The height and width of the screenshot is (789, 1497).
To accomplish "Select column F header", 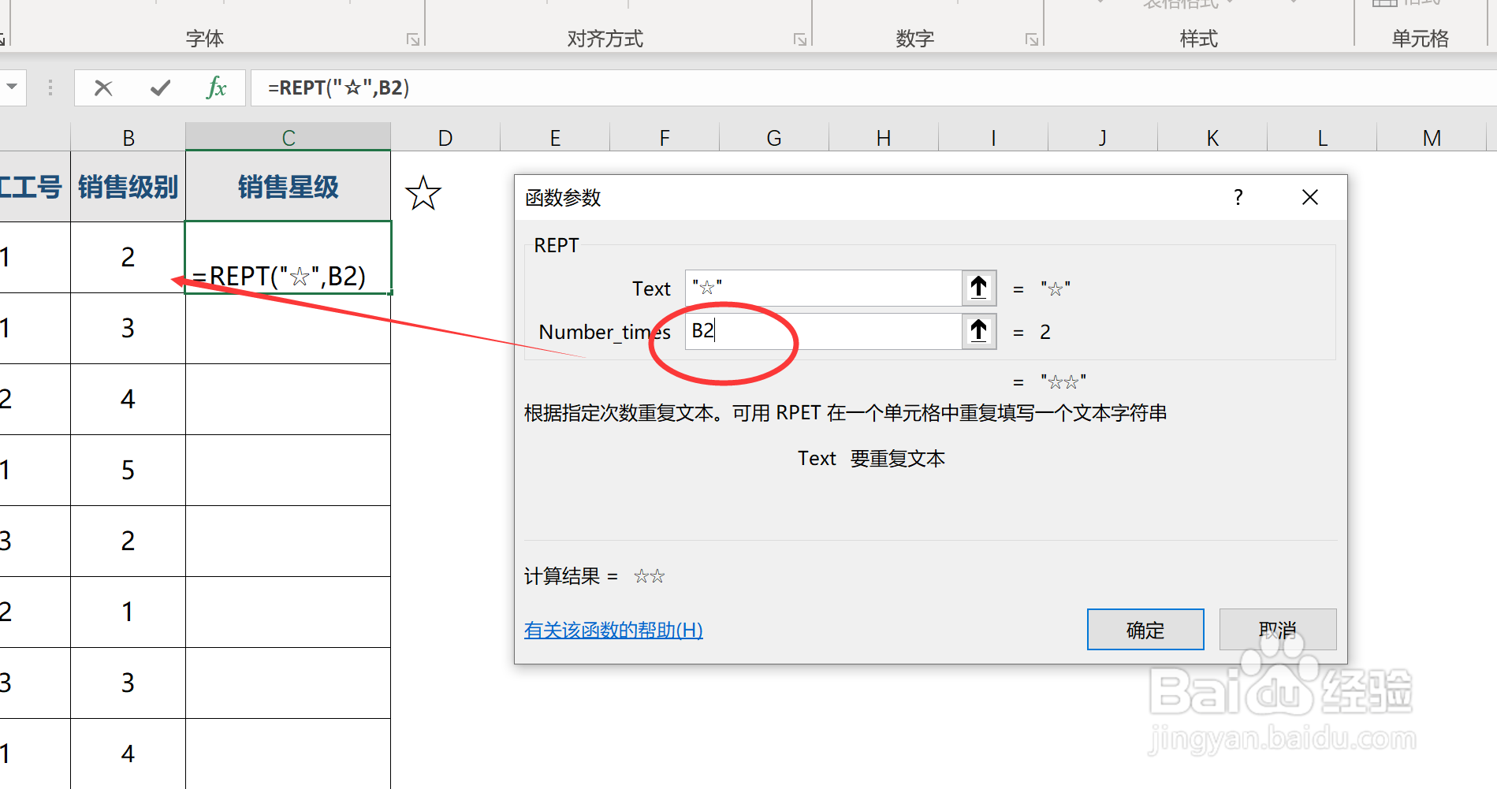I will (x=665, y=138).
